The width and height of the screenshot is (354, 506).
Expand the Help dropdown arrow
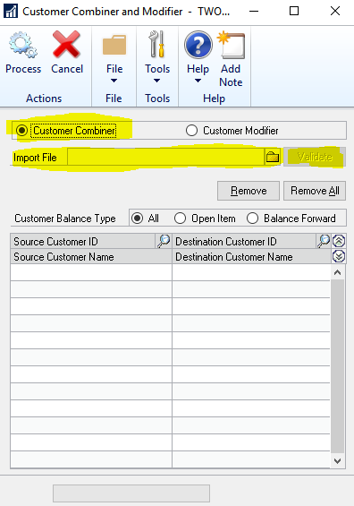coord(198,81)
